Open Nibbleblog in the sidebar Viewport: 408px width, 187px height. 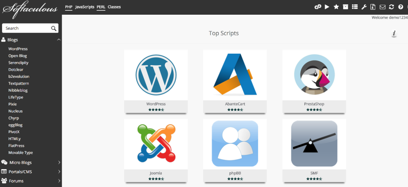18,90
